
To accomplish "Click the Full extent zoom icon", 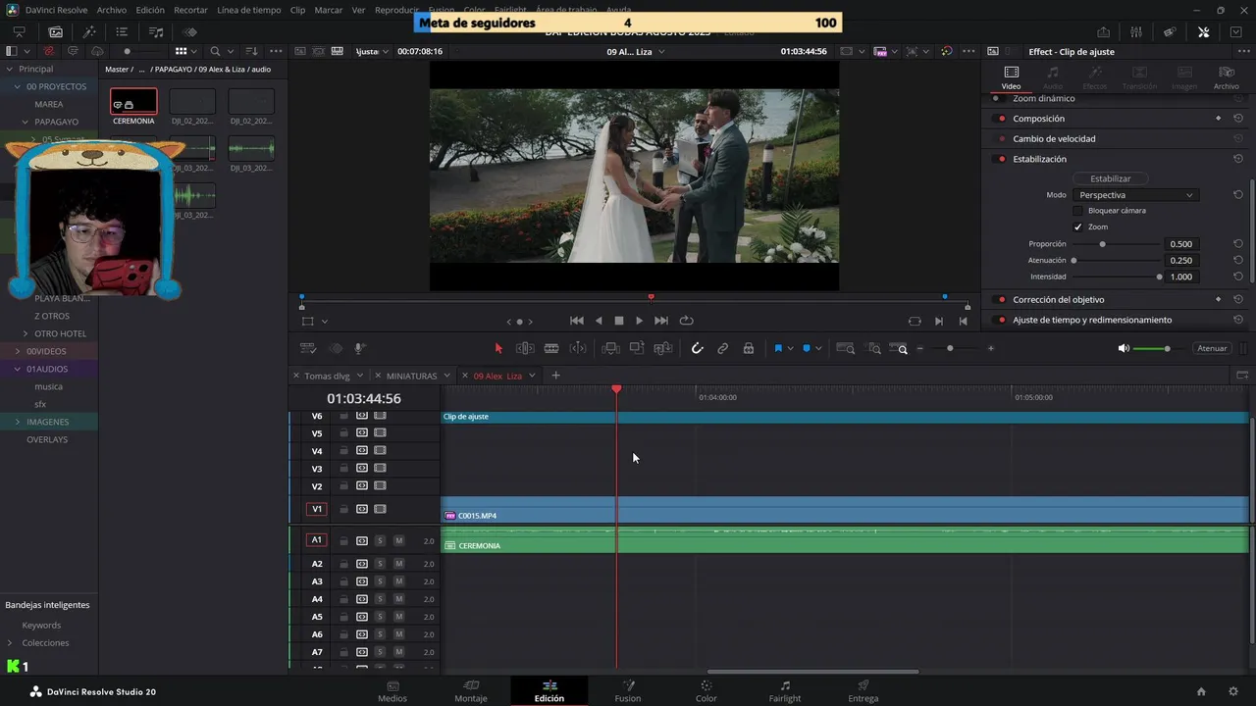I will pyautogui.click(x=845, y=348).
